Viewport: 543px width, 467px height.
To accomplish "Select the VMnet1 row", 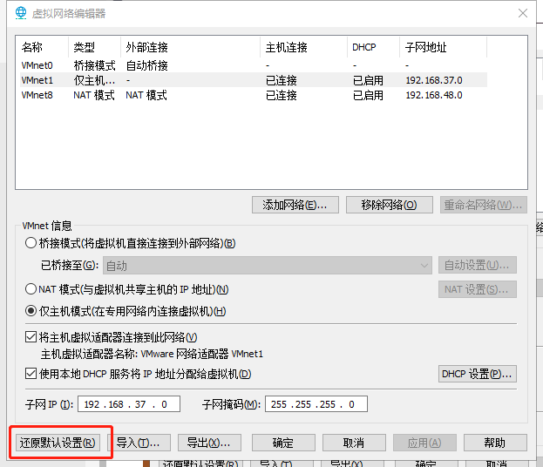I will (254, 80).
